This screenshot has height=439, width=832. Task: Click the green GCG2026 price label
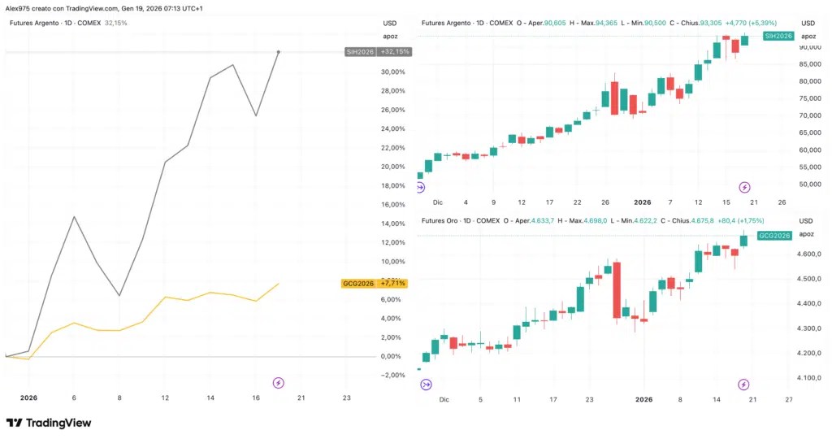774,235
